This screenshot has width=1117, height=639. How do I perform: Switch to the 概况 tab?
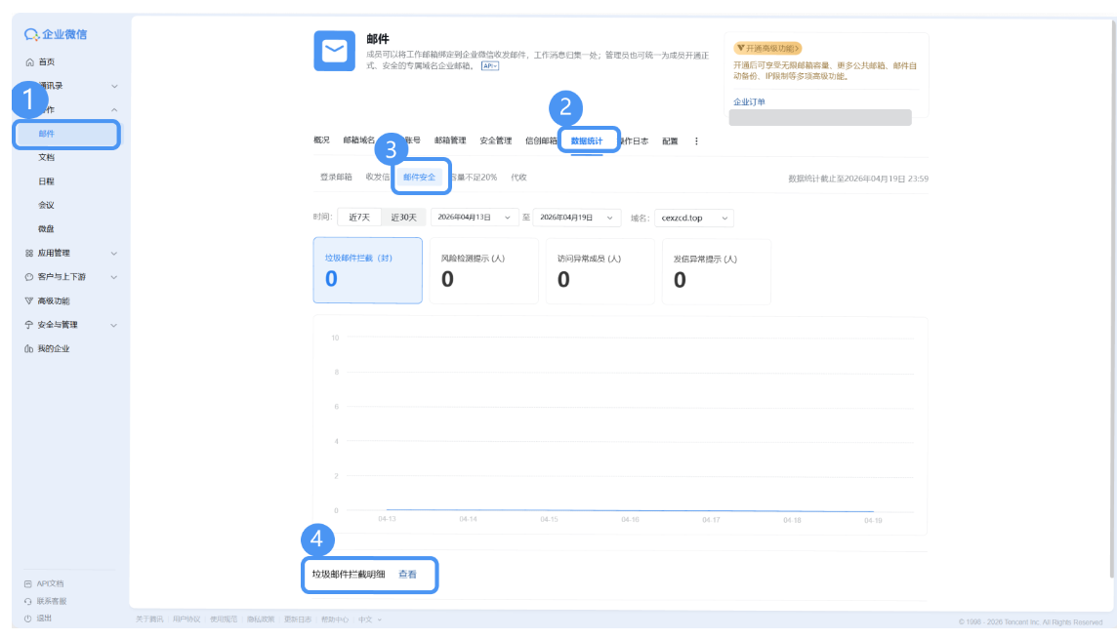pyautogui.click(x=321, y=140)
